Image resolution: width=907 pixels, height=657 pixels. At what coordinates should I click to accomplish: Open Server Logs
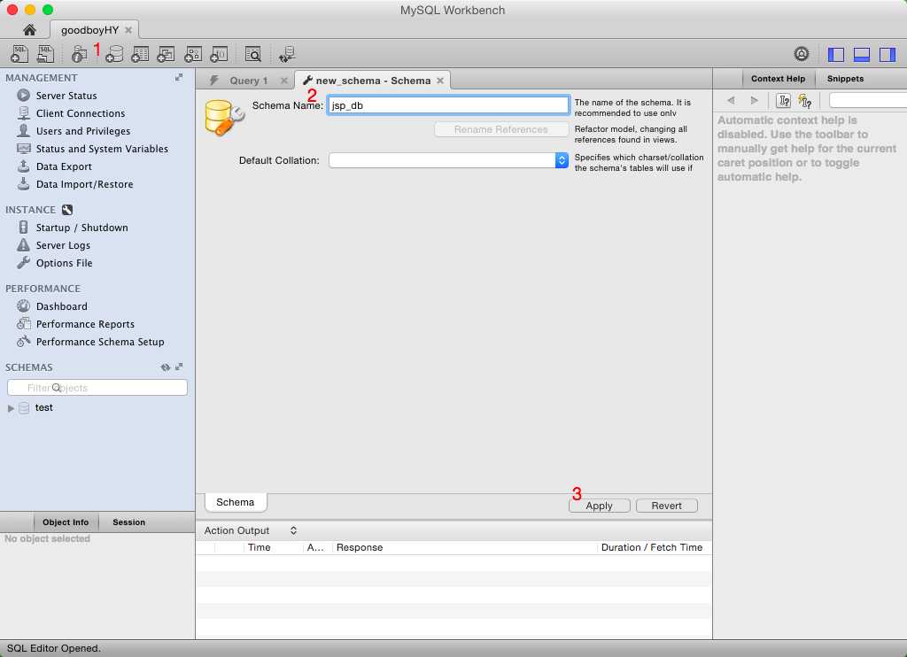63,245
